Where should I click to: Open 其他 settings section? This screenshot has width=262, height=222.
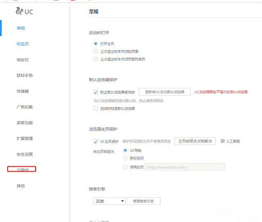coord(21,186)
